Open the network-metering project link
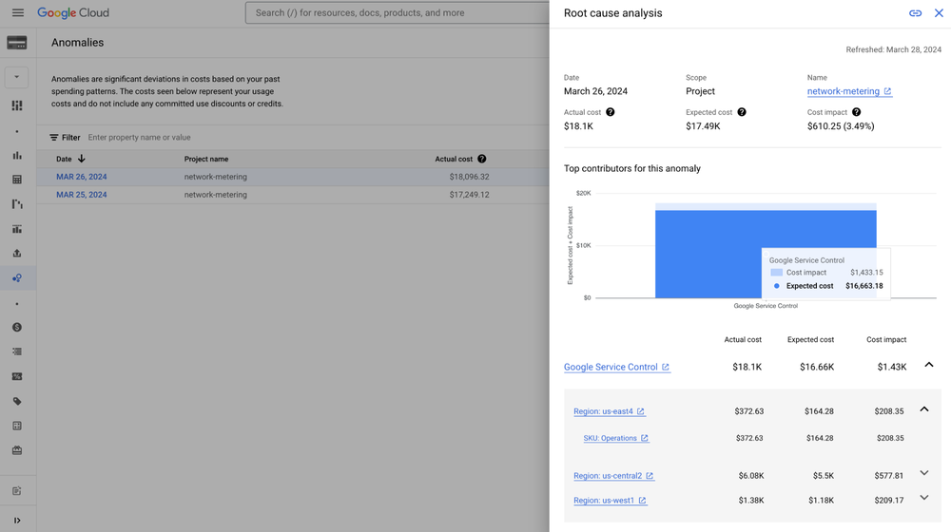 tap(849, 91)
